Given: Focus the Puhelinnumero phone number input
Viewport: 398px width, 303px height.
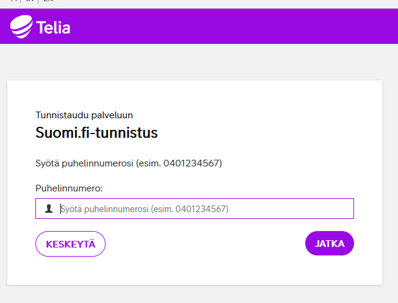Looking at the screenshot, I should pos(201,209).
